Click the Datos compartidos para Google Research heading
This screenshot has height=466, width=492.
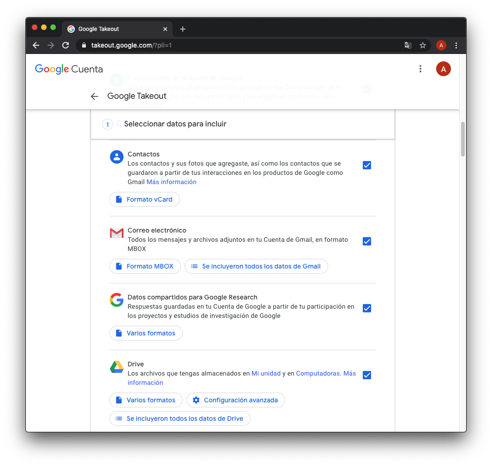(x=192, y=297)
